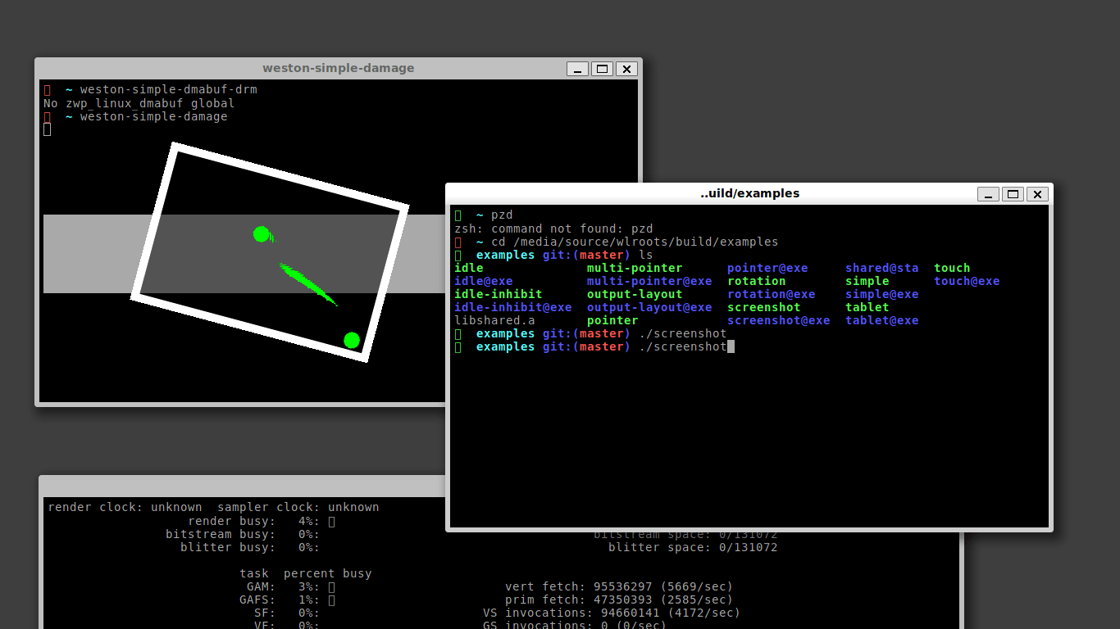This screenshot has height=629, width=1120.
Task: Click the lower green circle near the white frame
Action: point(351,339)
